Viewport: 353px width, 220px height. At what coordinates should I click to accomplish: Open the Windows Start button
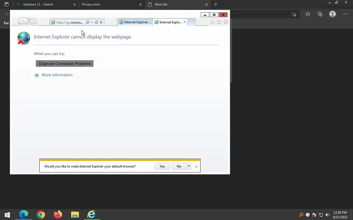(7, 215)
